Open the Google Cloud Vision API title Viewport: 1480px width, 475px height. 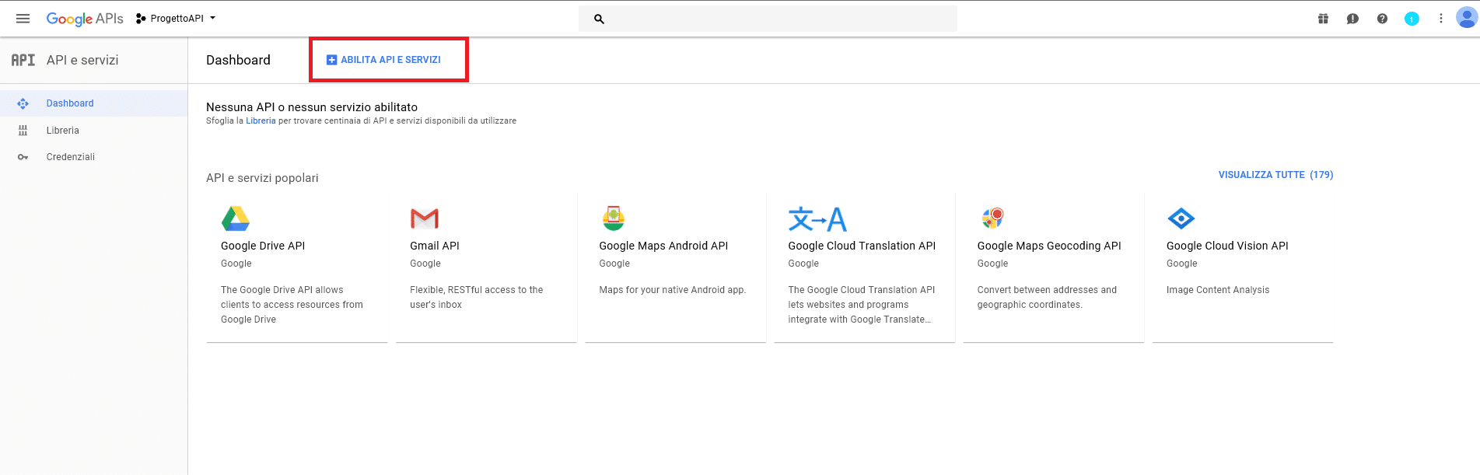point(1227,246)
